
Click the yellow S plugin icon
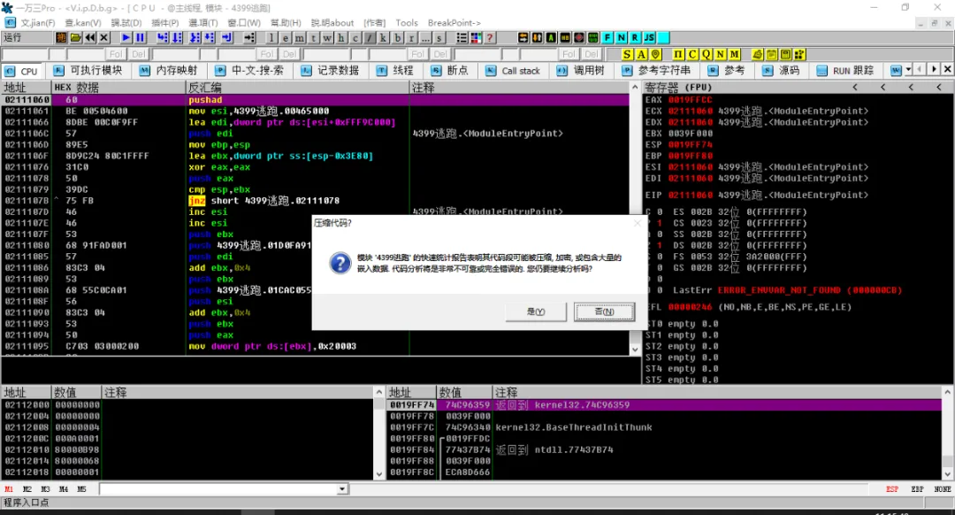627,54
